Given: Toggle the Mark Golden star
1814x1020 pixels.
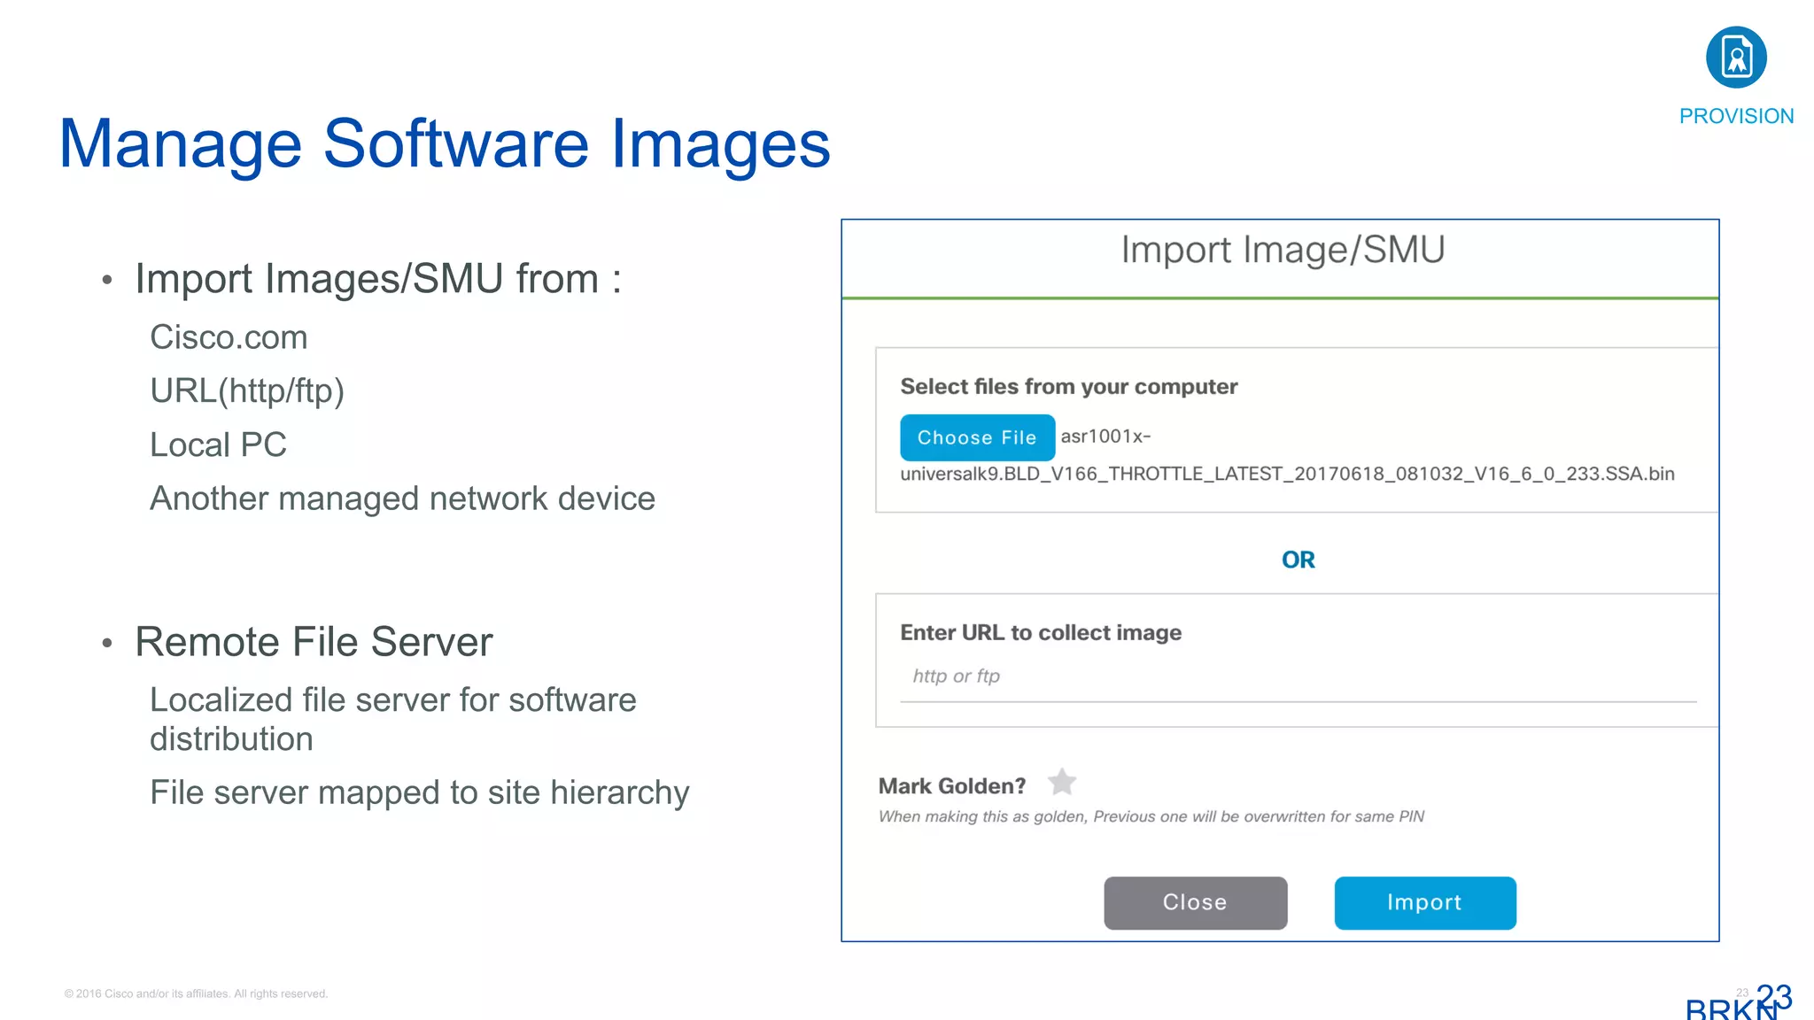Looking at the screenshot, I should [x=1061, y=783].
